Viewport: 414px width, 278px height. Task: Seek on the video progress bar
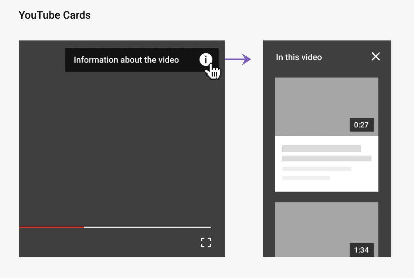pos(115,227)
